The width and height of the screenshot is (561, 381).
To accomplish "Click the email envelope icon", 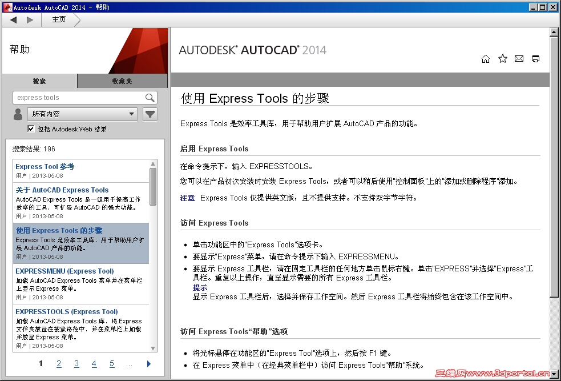I will click(x=519, y=59).
